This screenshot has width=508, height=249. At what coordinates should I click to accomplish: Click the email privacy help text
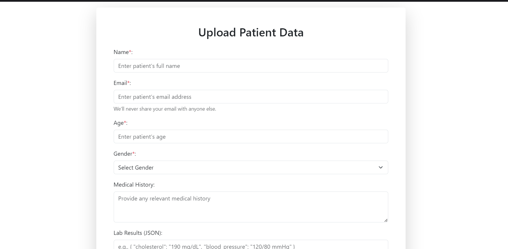click(165, 109)
